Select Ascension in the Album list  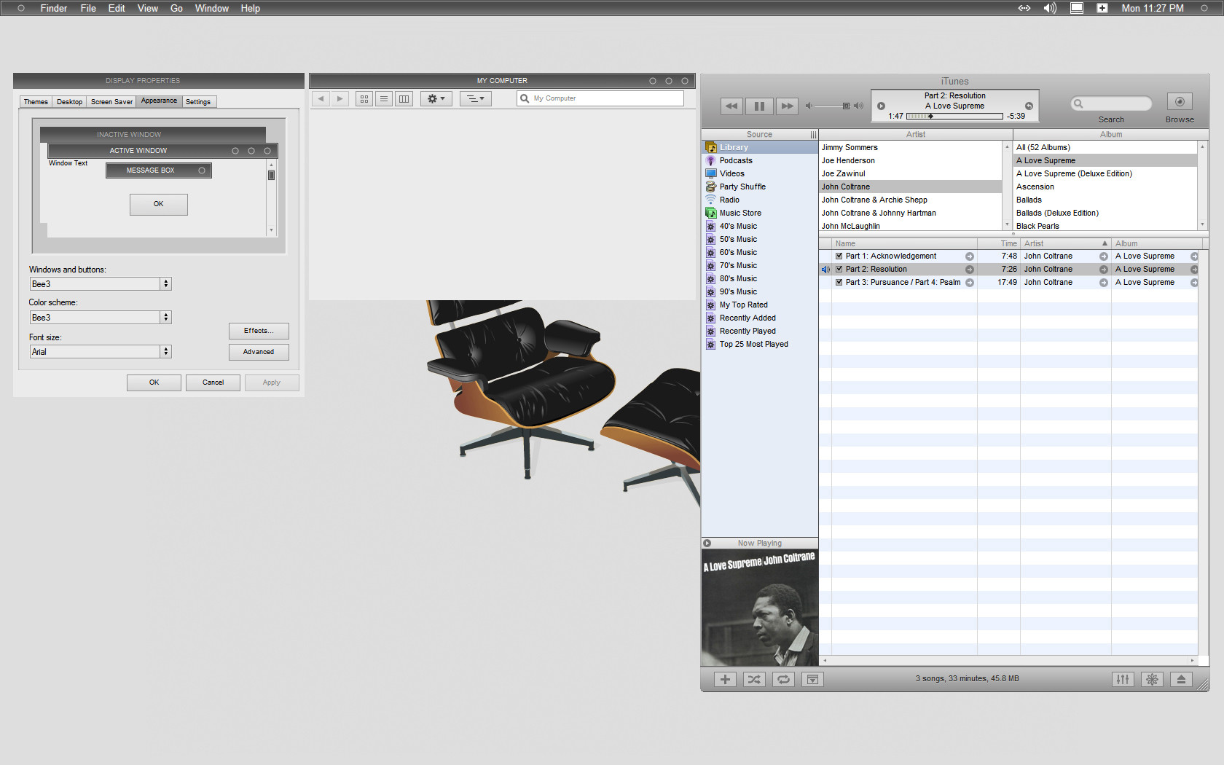(x=1105, y=187)
